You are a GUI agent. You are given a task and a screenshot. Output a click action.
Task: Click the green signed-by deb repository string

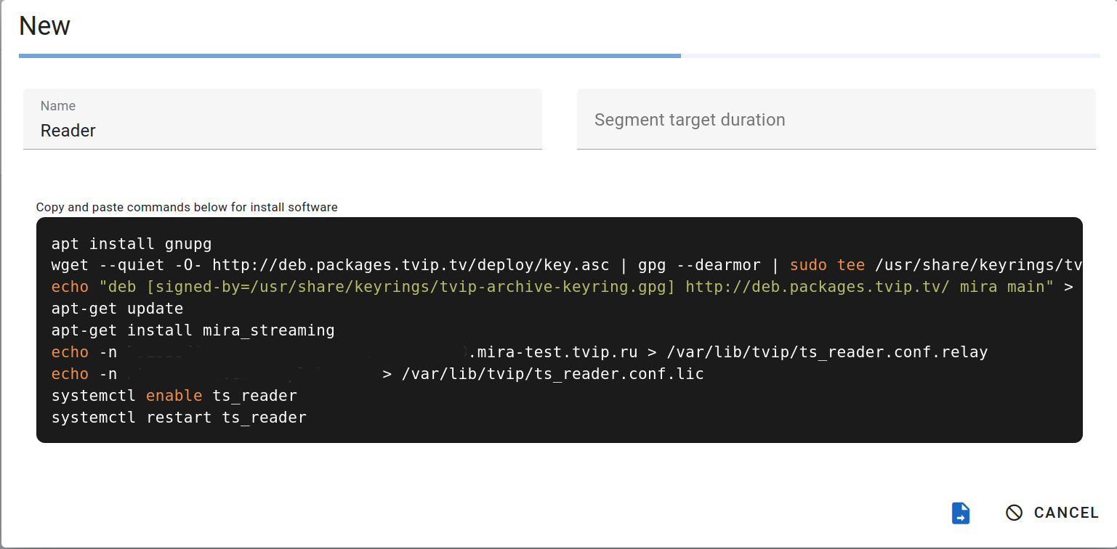[552, 287]
